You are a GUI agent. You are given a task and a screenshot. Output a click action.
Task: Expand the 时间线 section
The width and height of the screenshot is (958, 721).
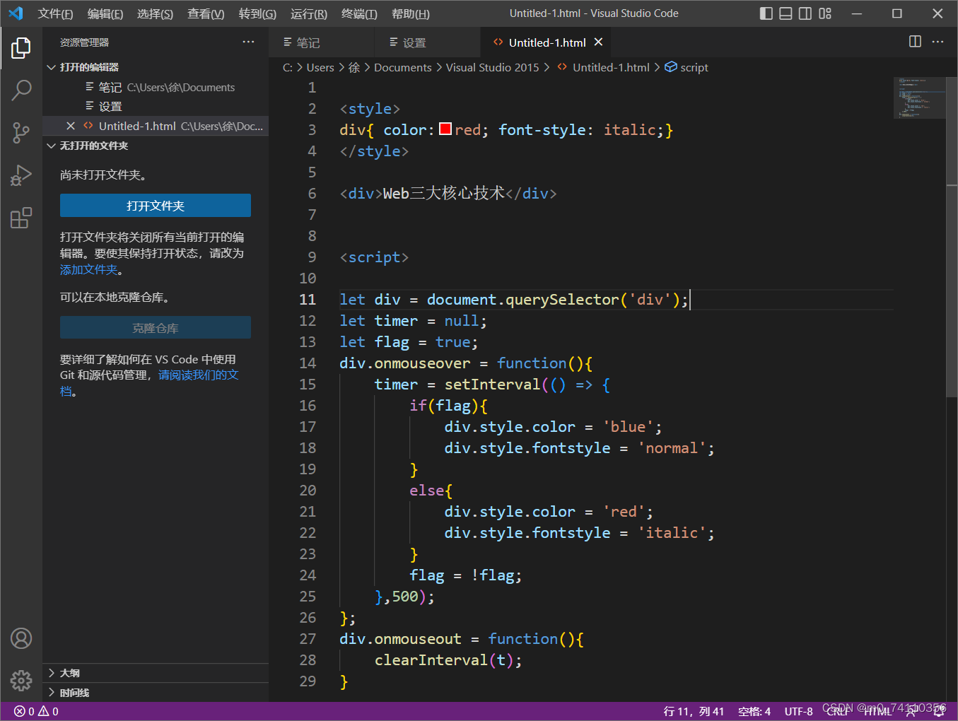pyautogui.click(x=156, y=693)
